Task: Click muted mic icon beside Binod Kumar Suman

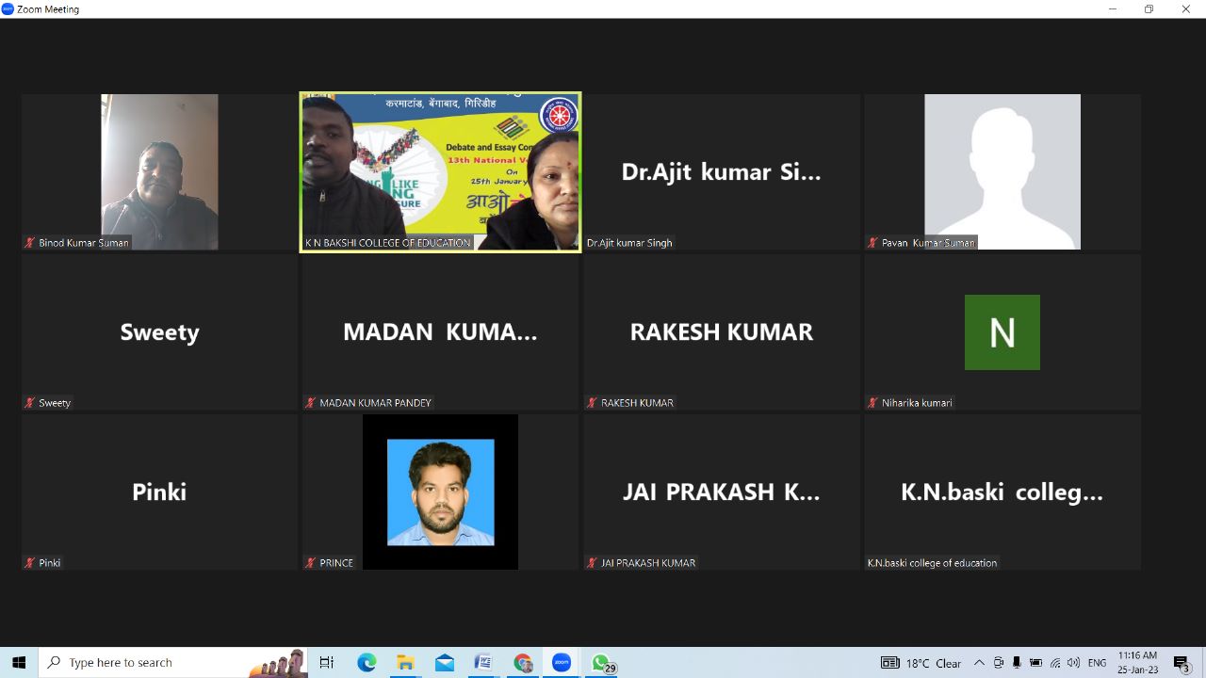Action: pos(30,243)
